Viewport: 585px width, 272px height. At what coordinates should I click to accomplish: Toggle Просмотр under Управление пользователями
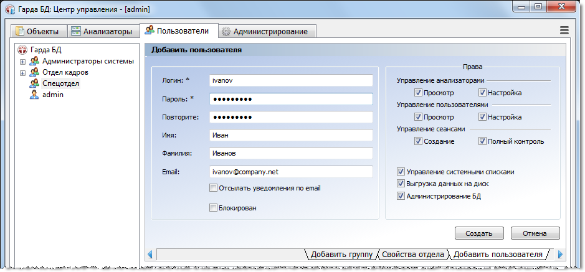coord(418,117)
